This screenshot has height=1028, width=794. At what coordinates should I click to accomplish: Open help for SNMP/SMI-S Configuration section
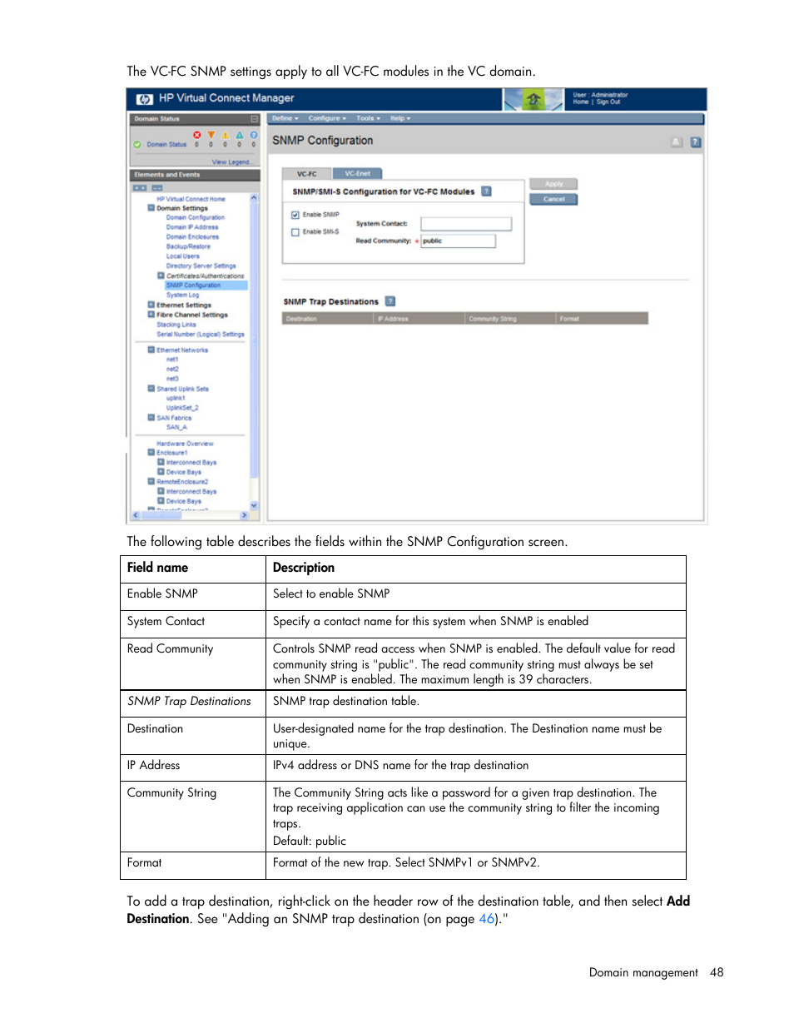487,191
